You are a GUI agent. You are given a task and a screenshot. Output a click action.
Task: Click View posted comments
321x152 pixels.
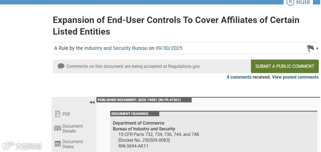click(295, 77)
